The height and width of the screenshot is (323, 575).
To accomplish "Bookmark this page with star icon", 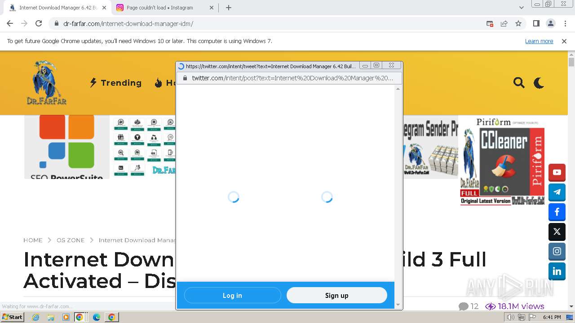I will pyautogui.click(x=518, y=23).
